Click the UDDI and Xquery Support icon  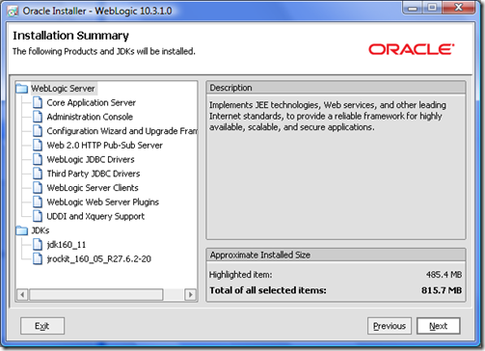(38, 216)
